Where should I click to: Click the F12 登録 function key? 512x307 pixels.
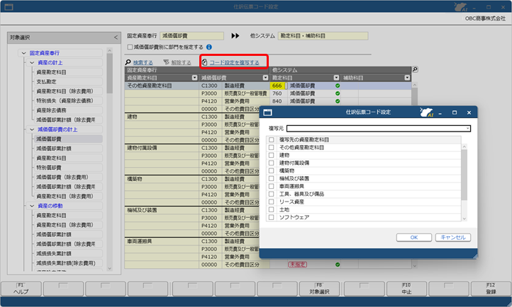coord(491,289)
